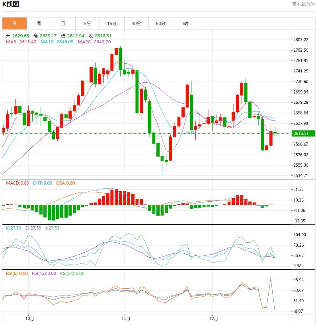This screenshot has width=316, height=325.
Task: Click the RSI(24):0.00 label
Action: [72, 273]
